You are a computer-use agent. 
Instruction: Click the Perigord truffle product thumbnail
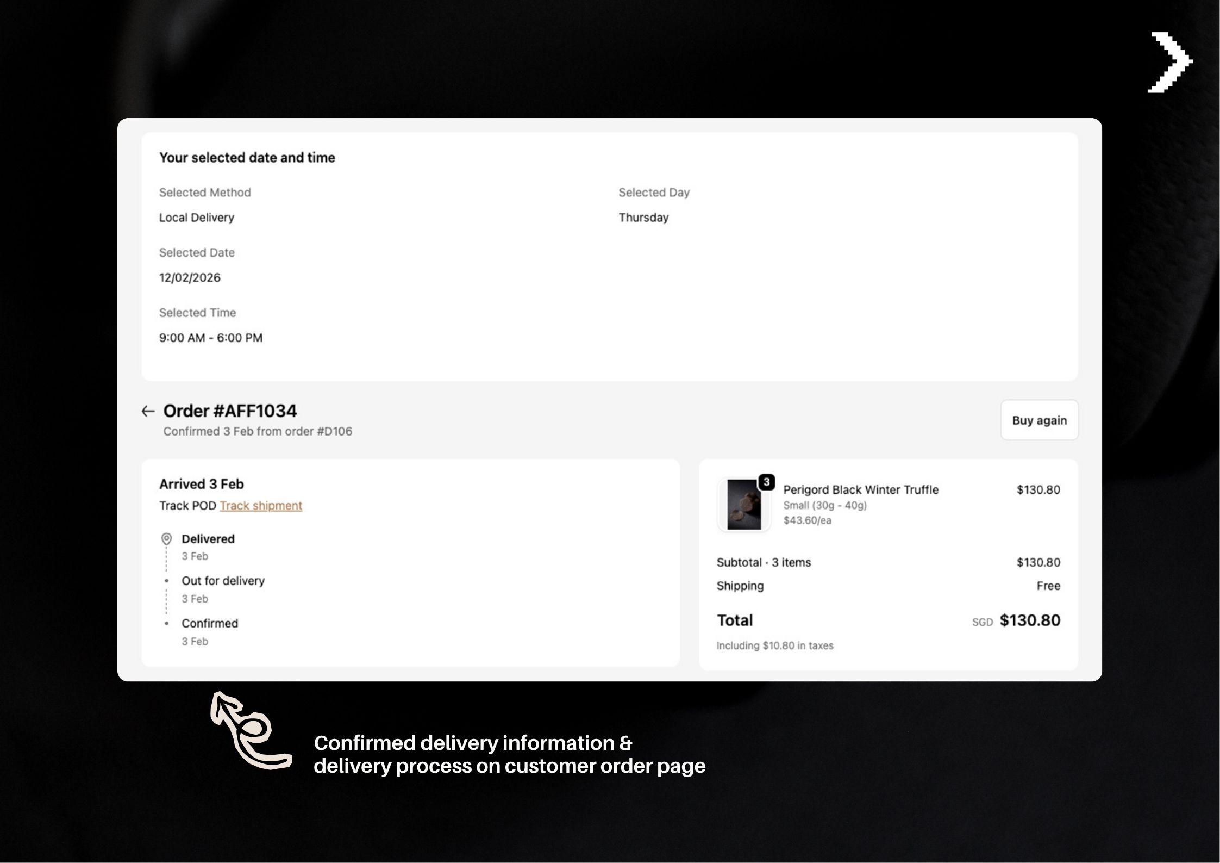tap(743, 505)
